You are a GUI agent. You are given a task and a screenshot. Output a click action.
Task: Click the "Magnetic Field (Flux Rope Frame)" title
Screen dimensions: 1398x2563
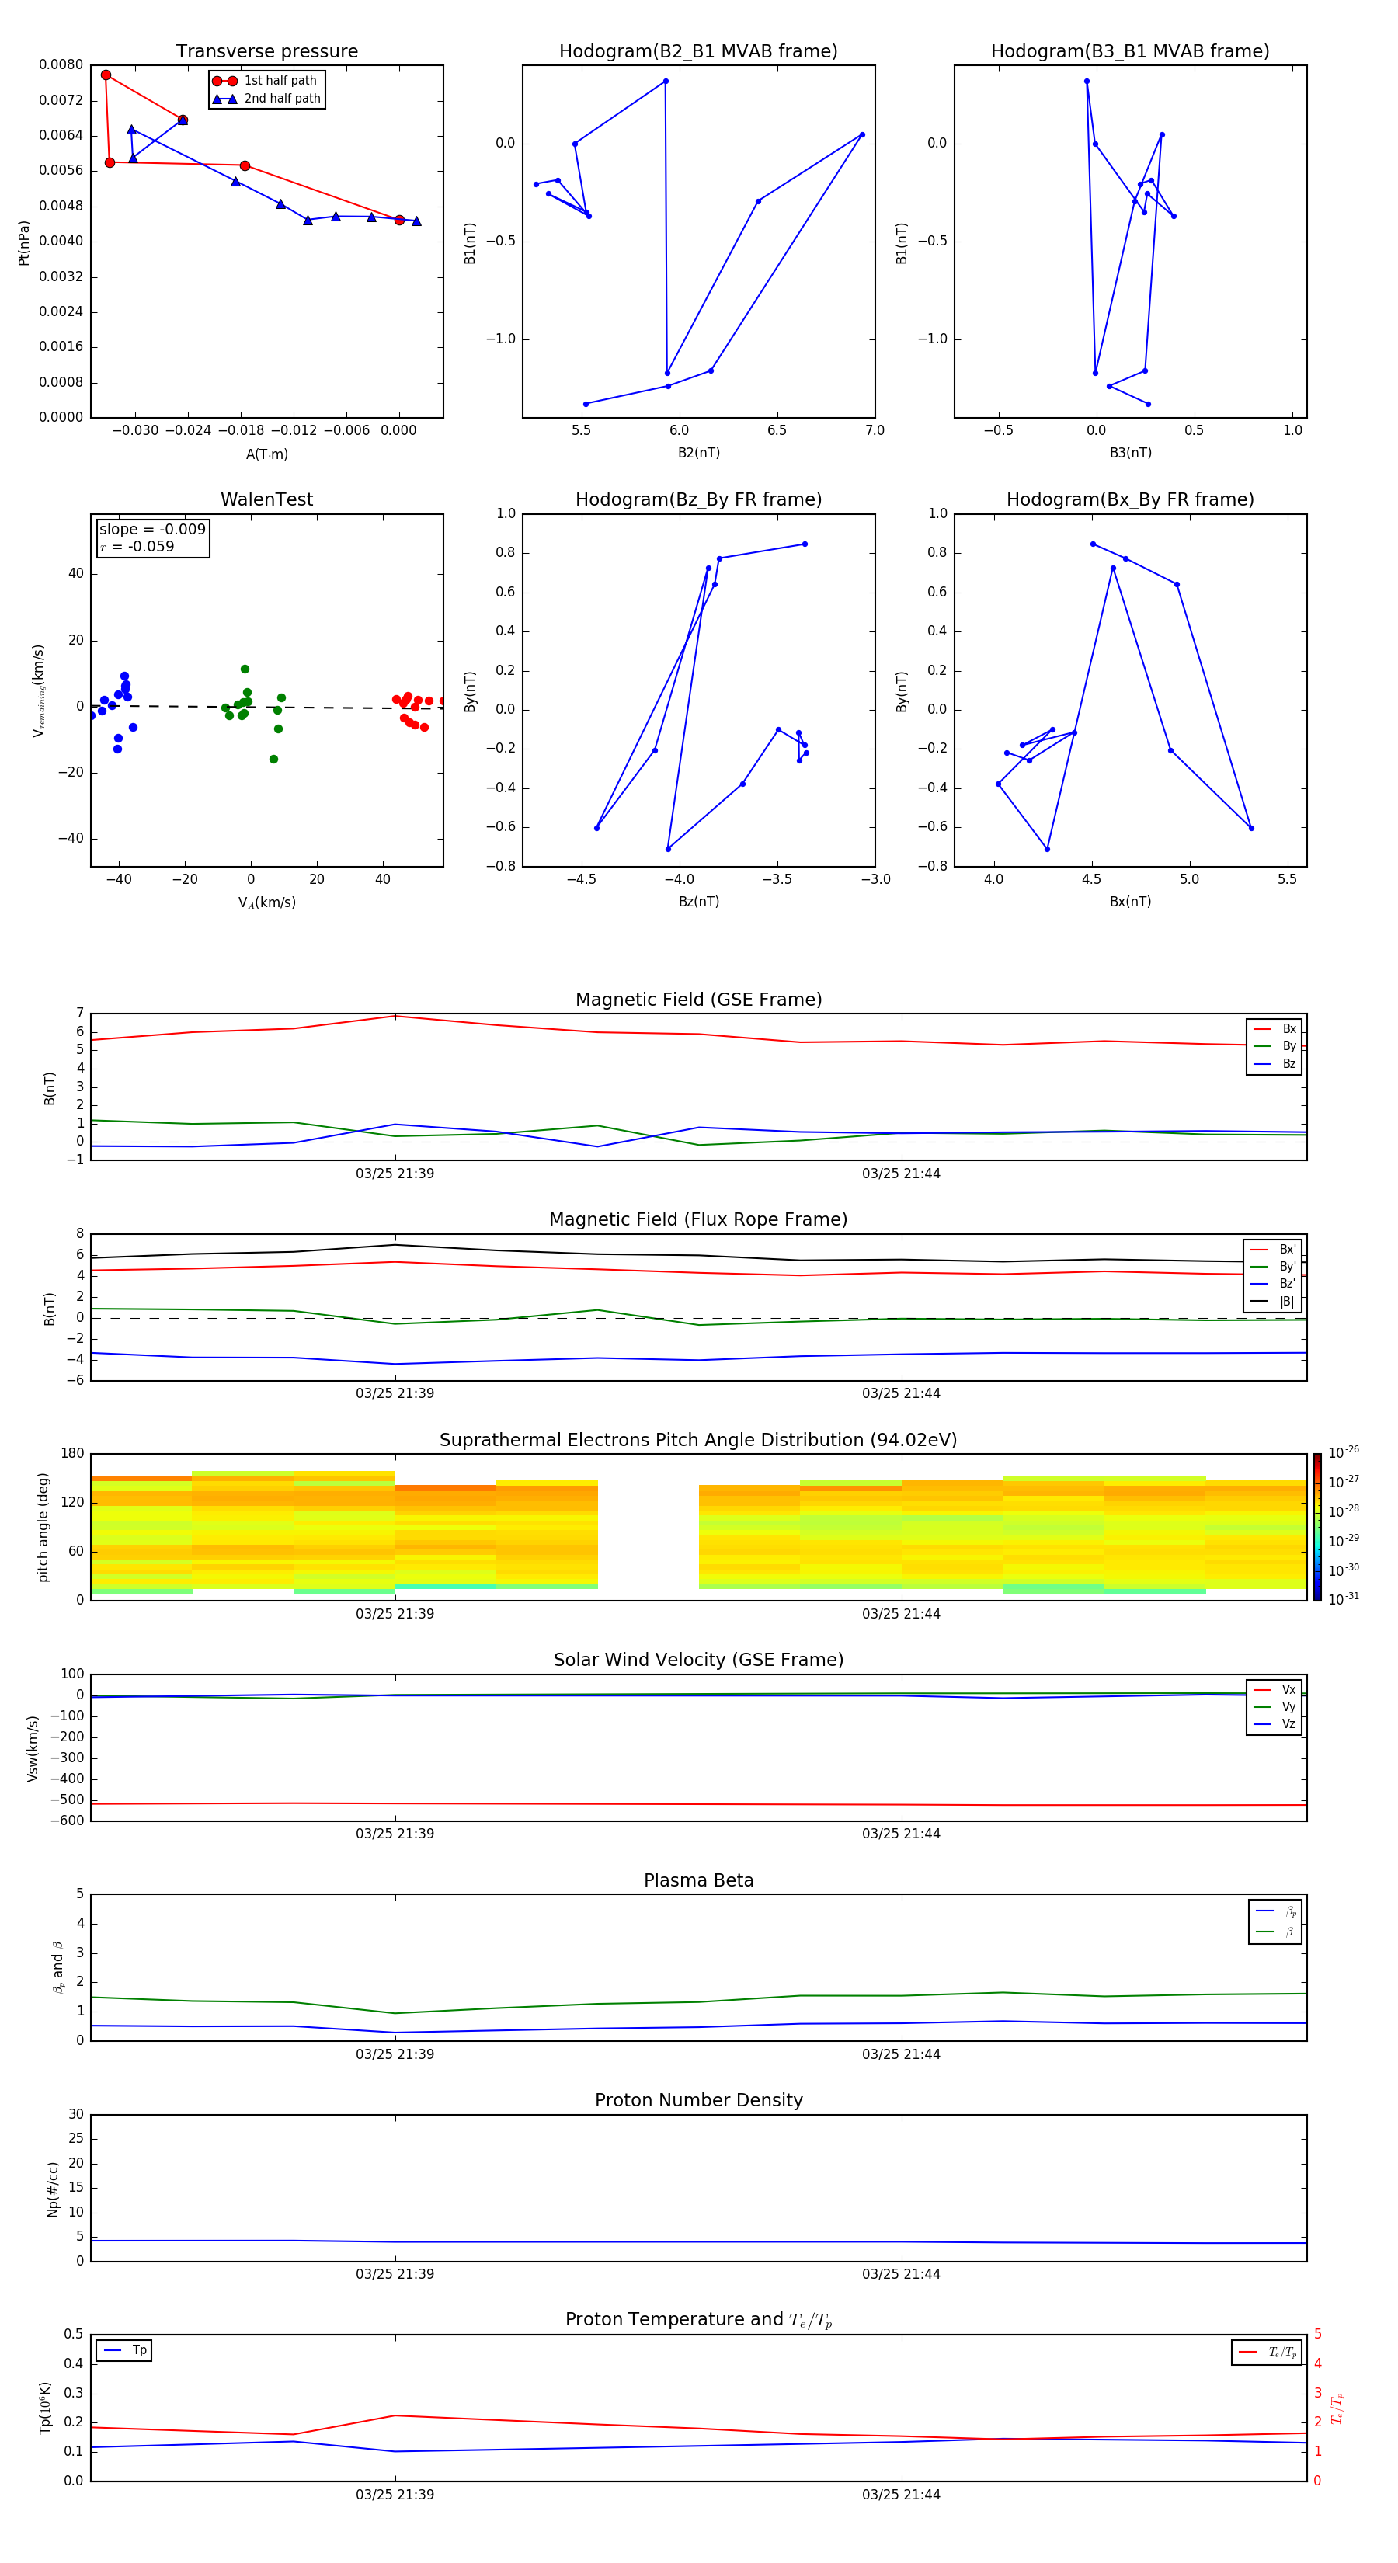tap(698, 1220)
